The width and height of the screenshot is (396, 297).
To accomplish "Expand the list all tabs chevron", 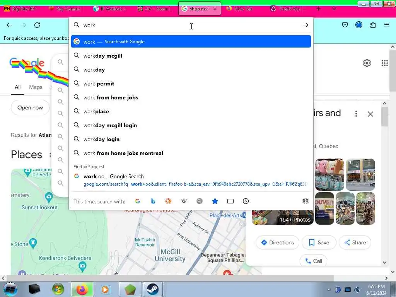I will pos(334,9).
